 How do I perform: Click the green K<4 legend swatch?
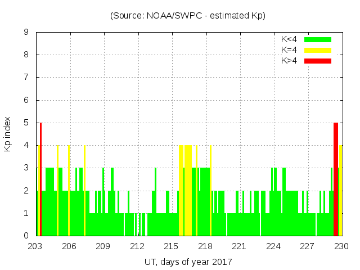[318, 39]
